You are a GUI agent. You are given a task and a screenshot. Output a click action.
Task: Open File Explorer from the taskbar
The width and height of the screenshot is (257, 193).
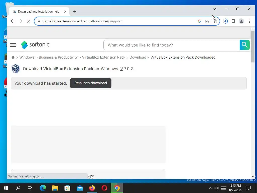[55, 188]
